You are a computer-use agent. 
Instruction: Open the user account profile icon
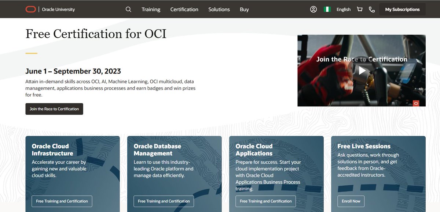313,9
